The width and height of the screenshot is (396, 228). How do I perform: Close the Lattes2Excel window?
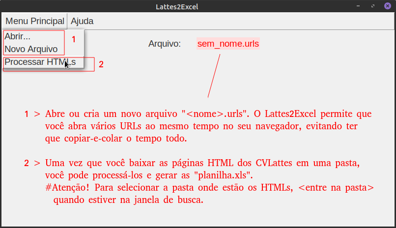[388, 6]
